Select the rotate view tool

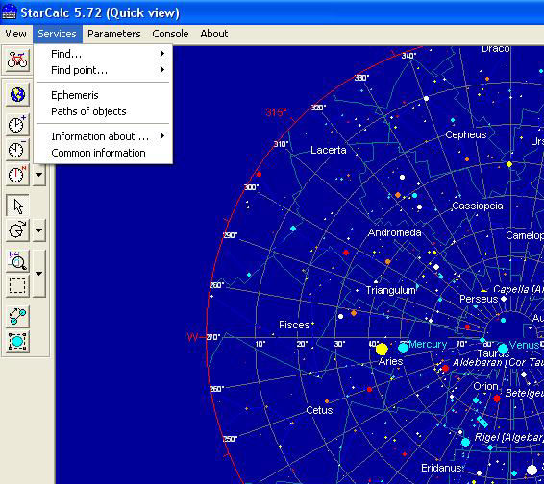pyautogui.click(x=17, y=230)
